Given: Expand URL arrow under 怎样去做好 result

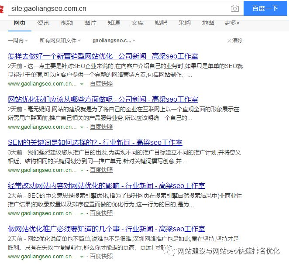Looking at the screenshot, I should pyautogui.click(x=82, y=84).
